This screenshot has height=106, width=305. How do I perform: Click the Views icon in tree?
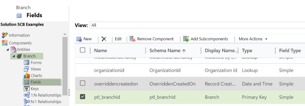pos(26,69)
